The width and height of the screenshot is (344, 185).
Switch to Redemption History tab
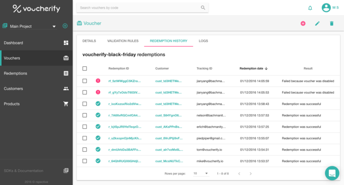[x=169, y=41]
